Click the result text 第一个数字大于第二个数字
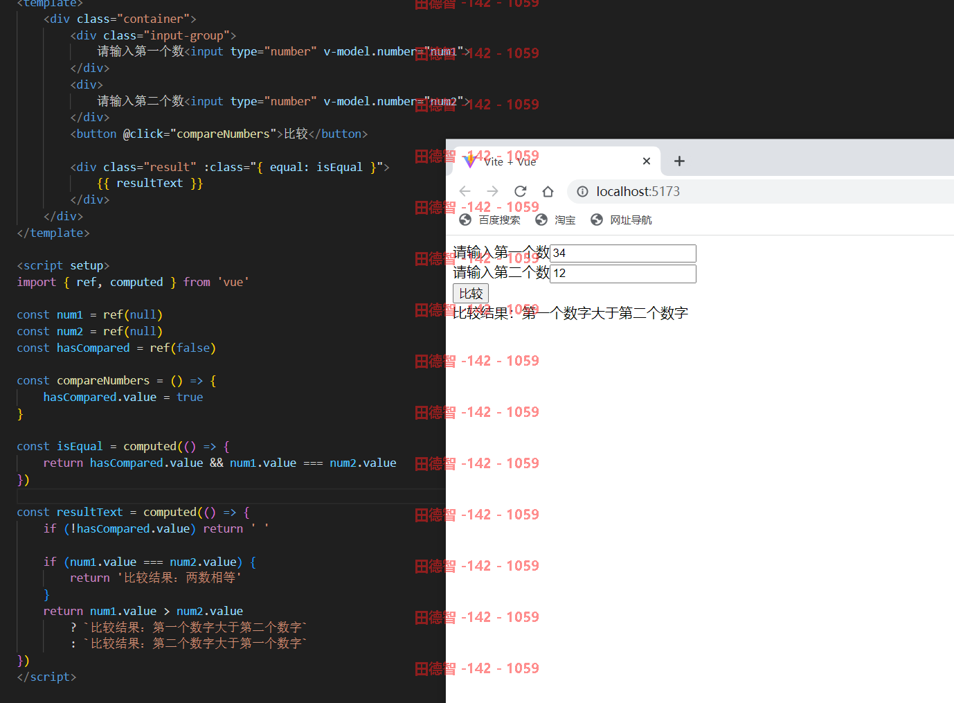This screenshot has height=703, width=954. (605, 313)
